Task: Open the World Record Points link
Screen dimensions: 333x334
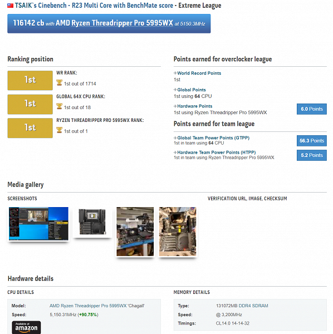Action: (x=199, y=73)
